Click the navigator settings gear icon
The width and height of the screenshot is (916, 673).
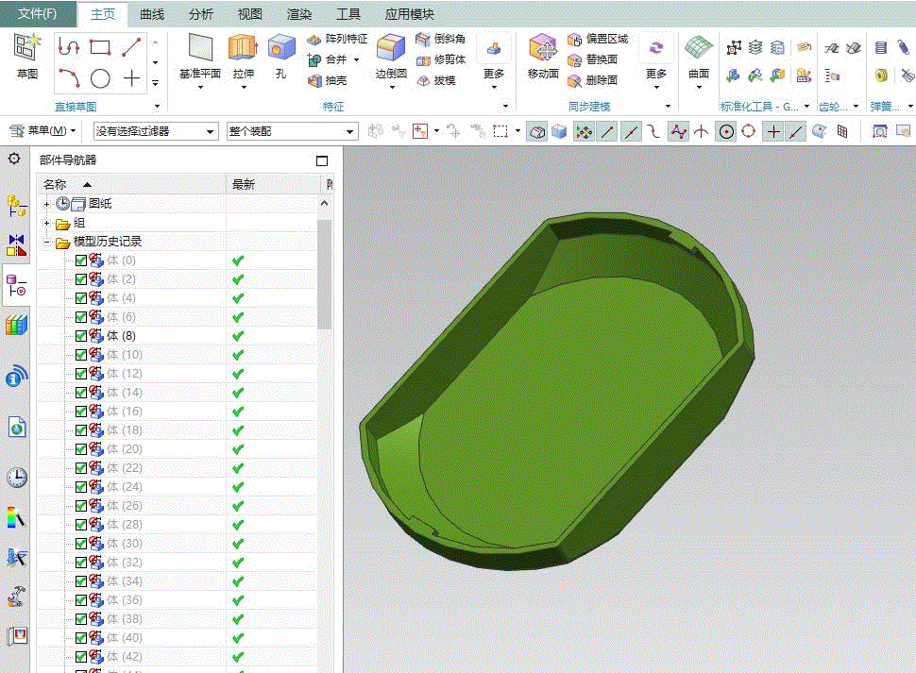[x=14, y=159]
